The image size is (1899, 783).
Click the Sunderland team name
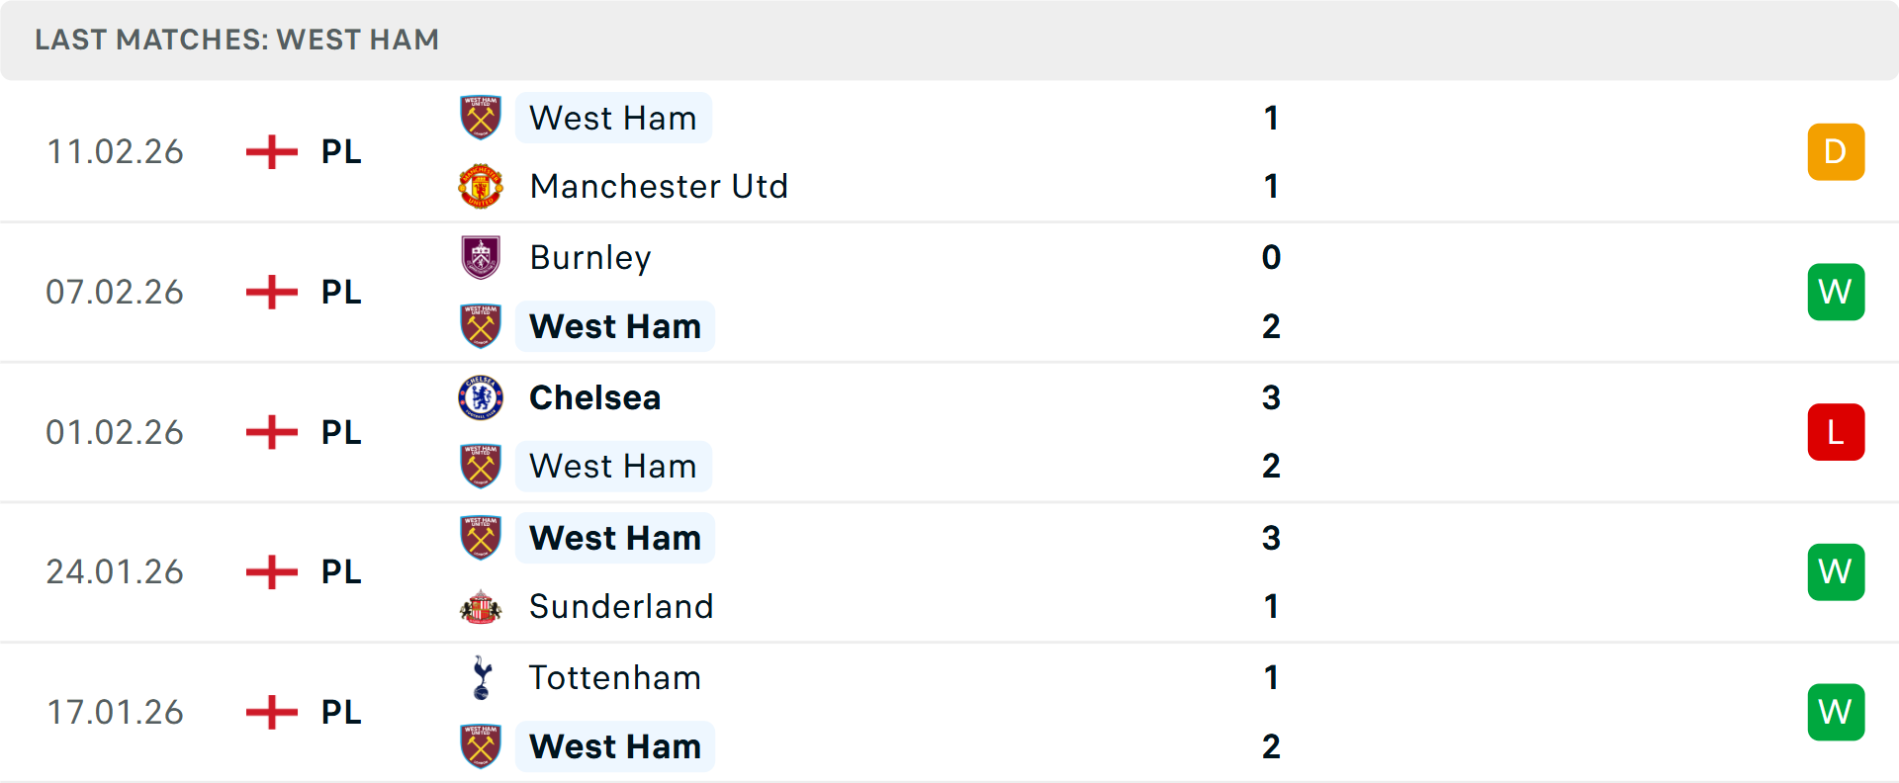tap(621, 606)
